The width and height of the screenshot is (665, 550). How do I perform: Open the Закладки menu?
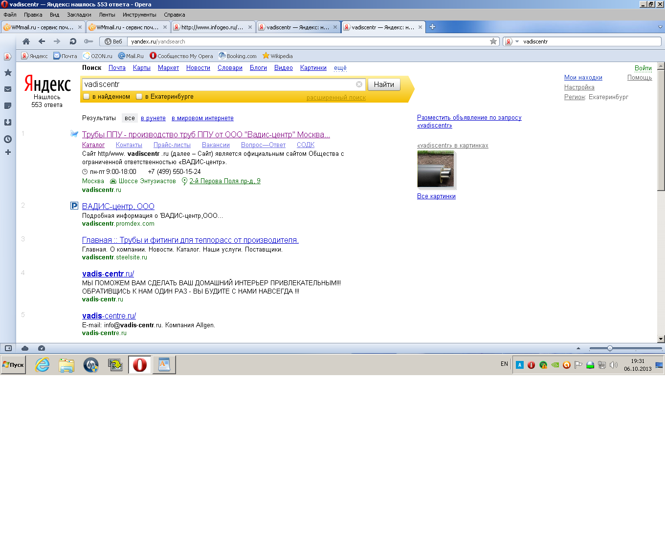point(79,15)
